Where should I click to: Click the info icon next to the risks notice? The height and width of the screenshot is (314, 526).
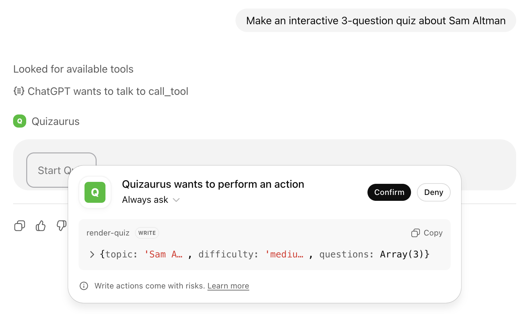84,286
